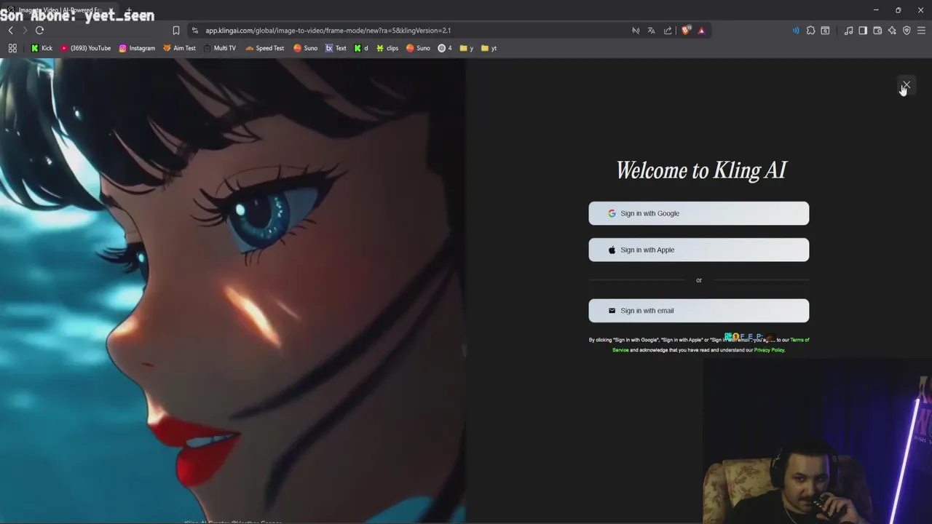932x524 pixels.
Task: Open the YouTube bookmark
Action: pyautogui.click(x=86, y=48)
